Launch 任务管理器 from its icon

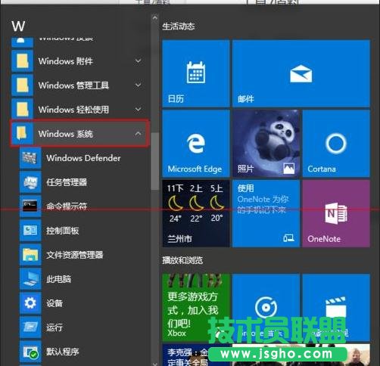point(30,182)
